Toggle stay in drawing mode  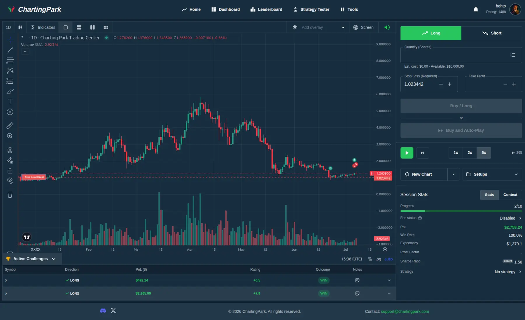point(10,160)
